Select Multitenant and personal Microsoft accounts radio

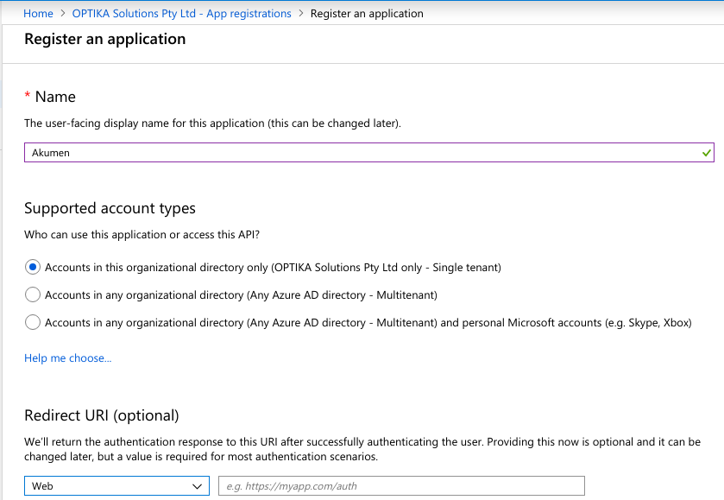33,322
